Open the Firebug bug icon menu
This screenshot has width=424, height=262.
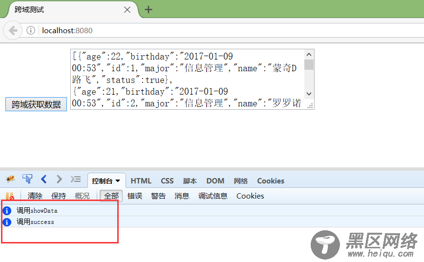pyautogui.click(x=10, y=179)
